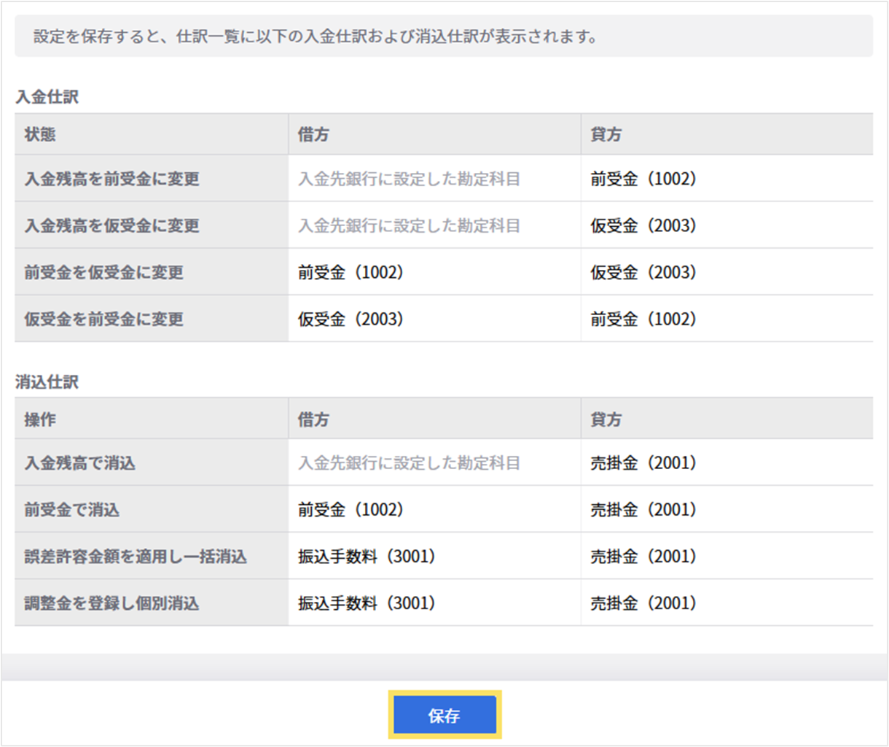
Task: Click 振込手数料（3001） in the 一括消込 row
Action: coord(367,557)
